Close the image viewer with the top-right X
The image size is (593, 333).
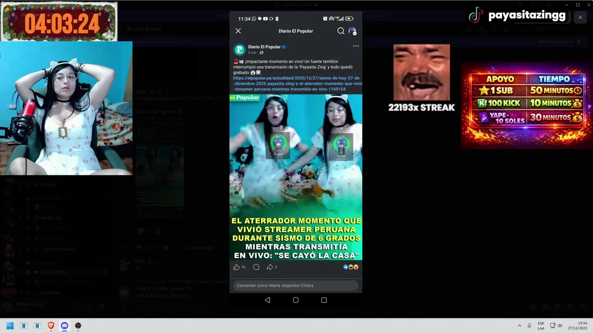[x=580, y=17]
